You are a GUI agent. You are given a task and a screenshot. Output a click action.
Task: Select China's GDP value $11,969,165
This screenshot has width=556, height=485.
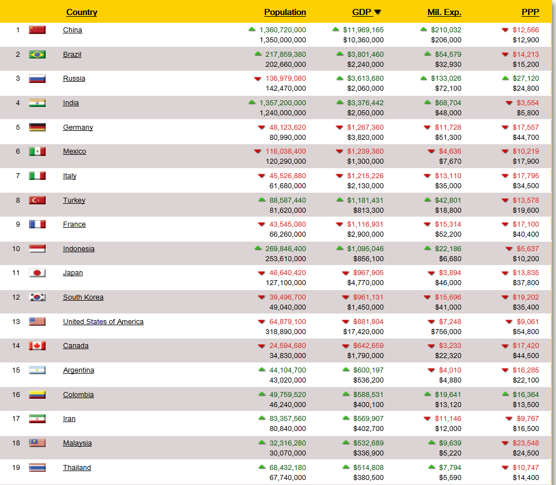[x=363, y=30]
